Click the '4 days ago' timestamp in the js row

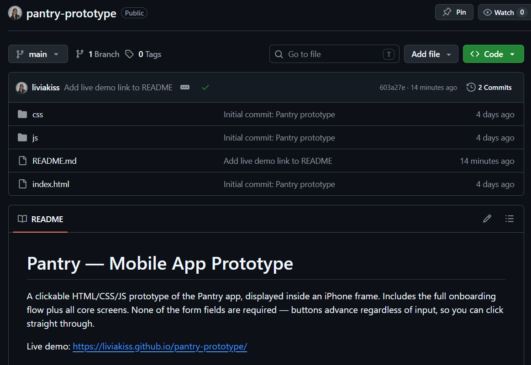(x=495, y=138)
